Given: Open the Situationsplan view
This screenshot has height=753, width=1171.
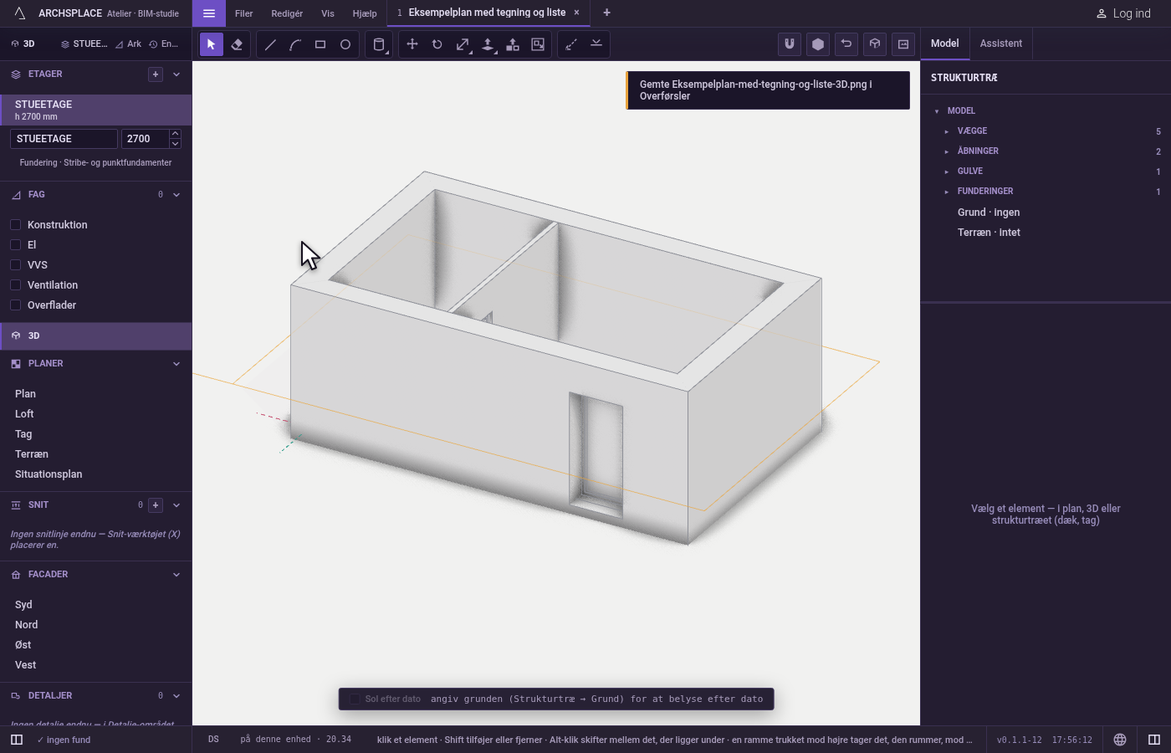Looking at the screenshot, I should pyautogui.click(x=49, y=474).
